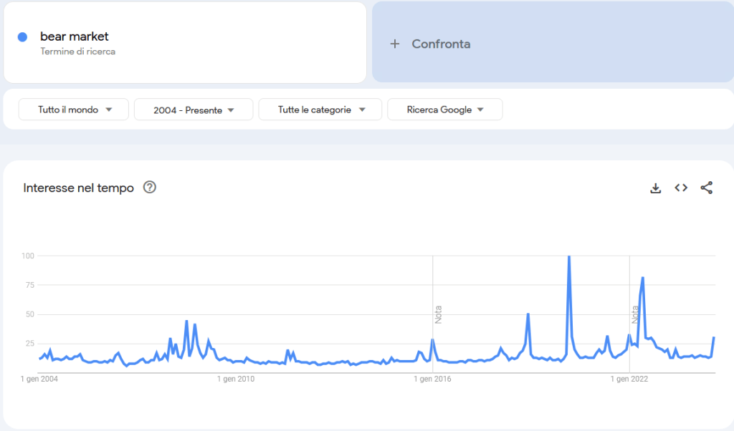Viewport: 734px width, 431px height.
Task: Click the blue dot beside bear market
Action: [22, 37]
